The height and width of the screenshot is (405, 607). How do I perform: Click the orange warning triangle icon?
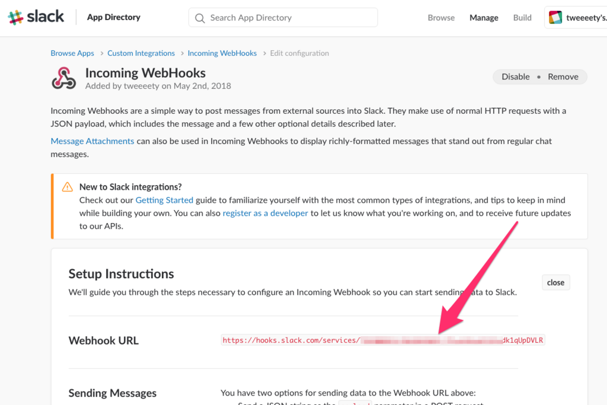click(x=68, y=187)
